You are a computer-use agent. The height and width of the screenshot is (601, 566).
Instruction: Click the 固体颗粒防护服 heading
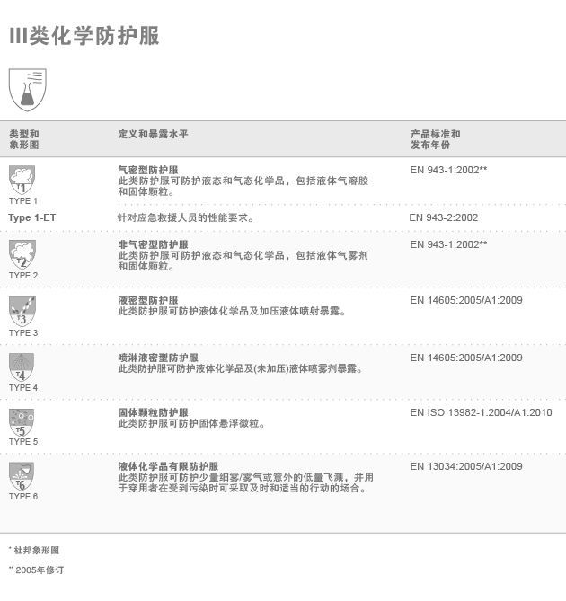click(153, 412)
